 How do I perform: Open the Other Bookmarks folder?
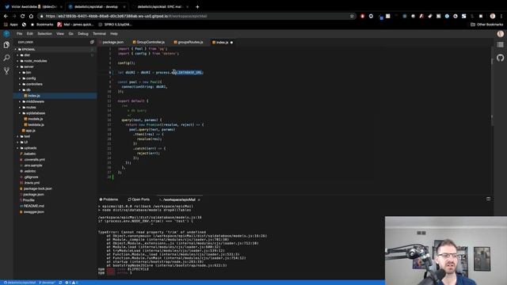click(x=486, y=25)
